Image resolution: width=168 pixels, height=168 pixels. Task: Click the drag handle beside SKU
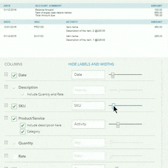(6, 106)
